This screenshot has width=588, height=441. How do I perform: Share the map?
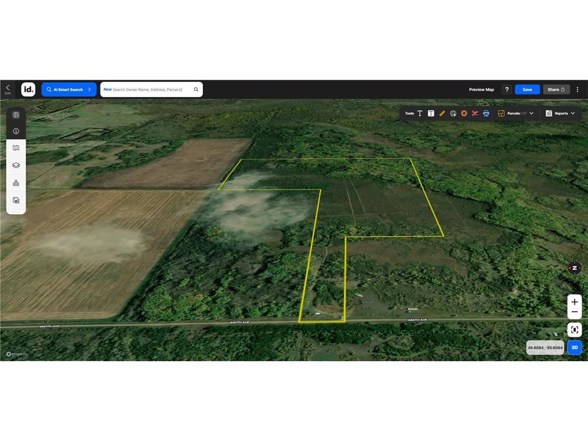[x=556, y=90]
